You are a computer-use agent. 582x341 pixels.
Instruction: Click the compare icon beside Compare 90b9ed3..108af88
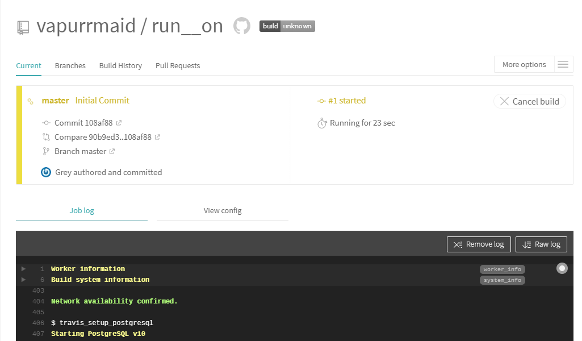point(46,137)
